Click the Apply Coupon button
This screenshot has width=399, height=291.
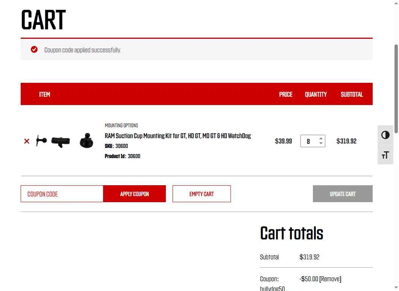(134, 194)
